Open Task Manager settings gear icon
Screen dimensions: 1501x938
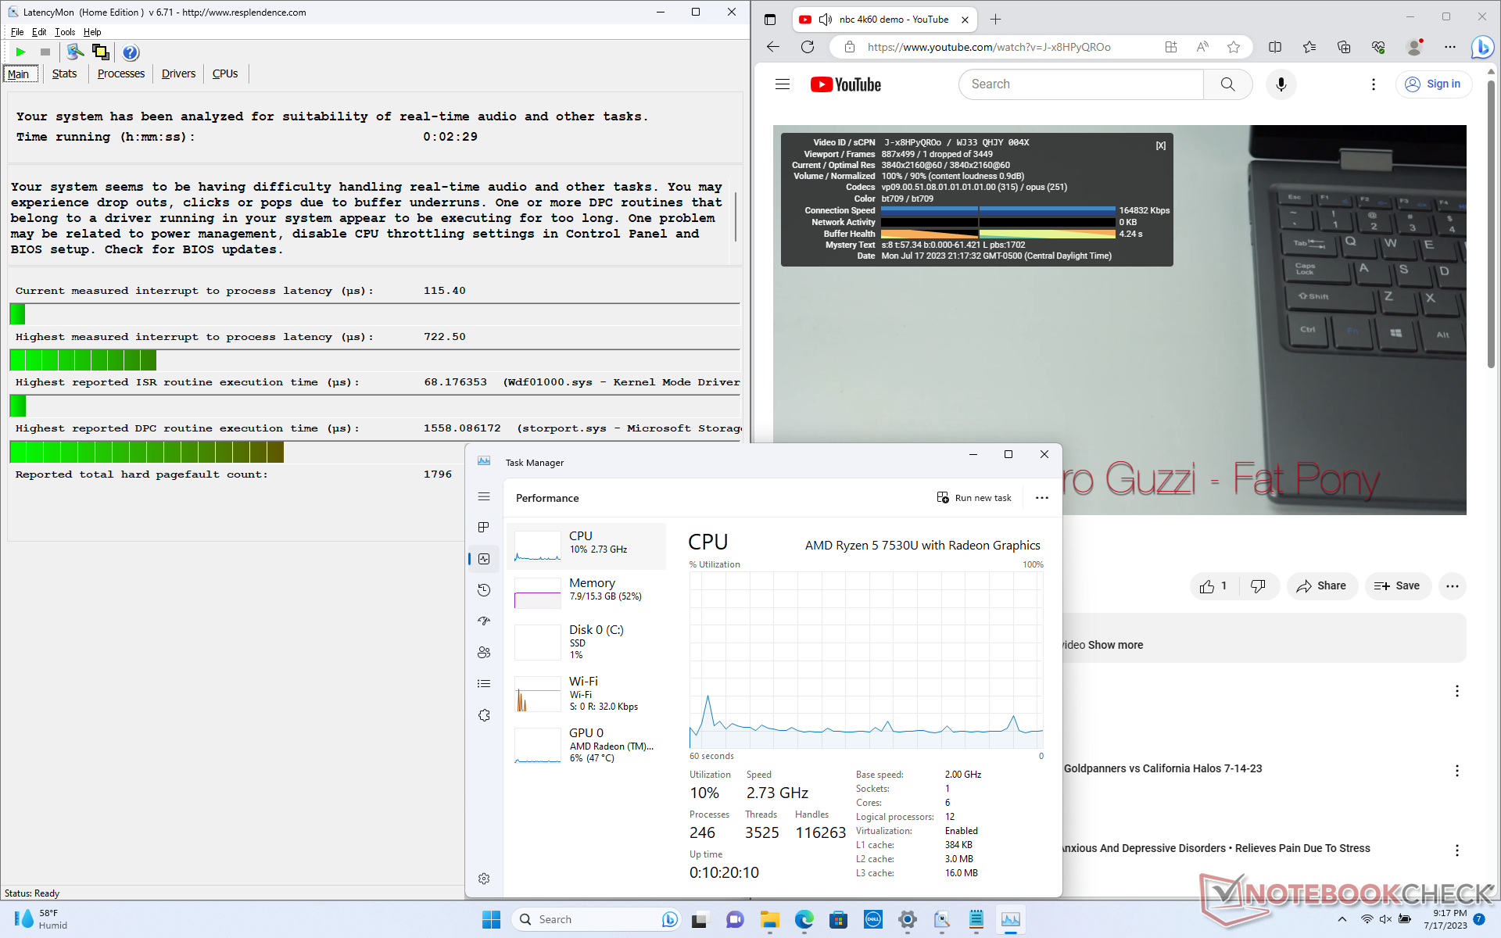pyautogui.click(x=484, y=879)
